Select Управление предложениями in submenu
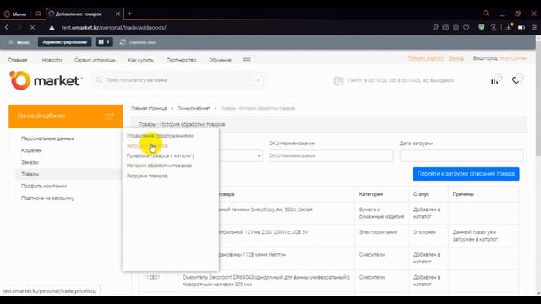This screenshot has width=541, height=304. (x=160, y=136)
